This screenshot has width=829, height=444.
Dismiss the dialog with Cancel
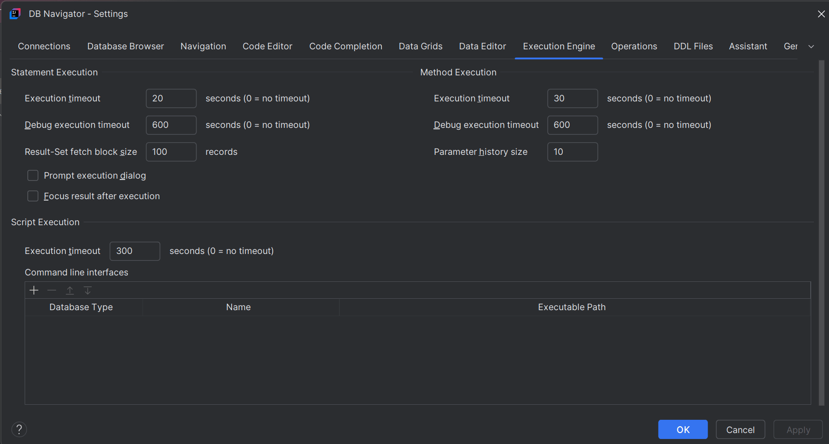(740, 429)
